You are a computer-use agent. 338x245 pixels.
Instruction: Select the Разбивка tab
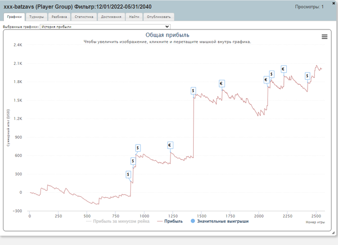coord(59,17)
